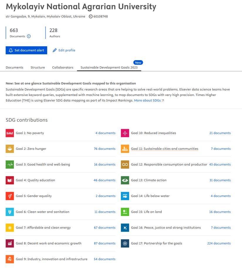
Task: Open 54 documents for Industry innovation
Action: pyautogui.click(x=104, y=259)
